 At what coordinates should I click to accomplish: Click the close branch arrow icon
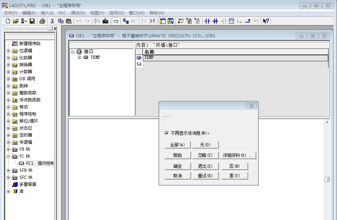(248, 21)
